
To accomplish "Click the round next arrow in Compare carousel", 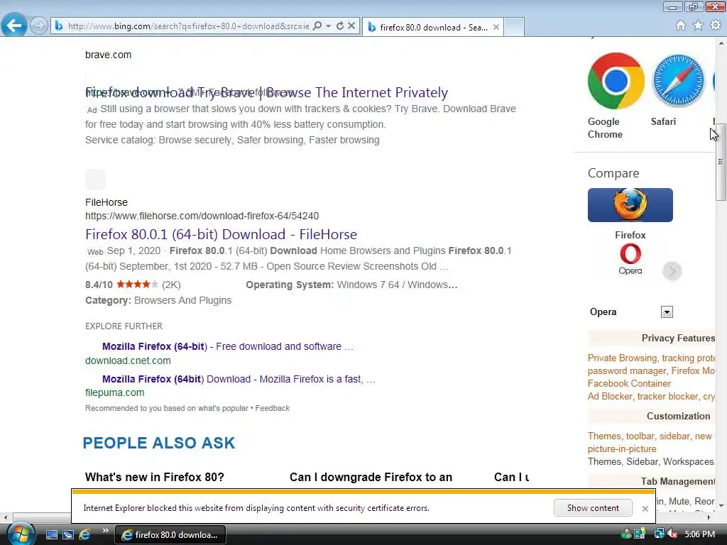I will [x=672, y=271].
